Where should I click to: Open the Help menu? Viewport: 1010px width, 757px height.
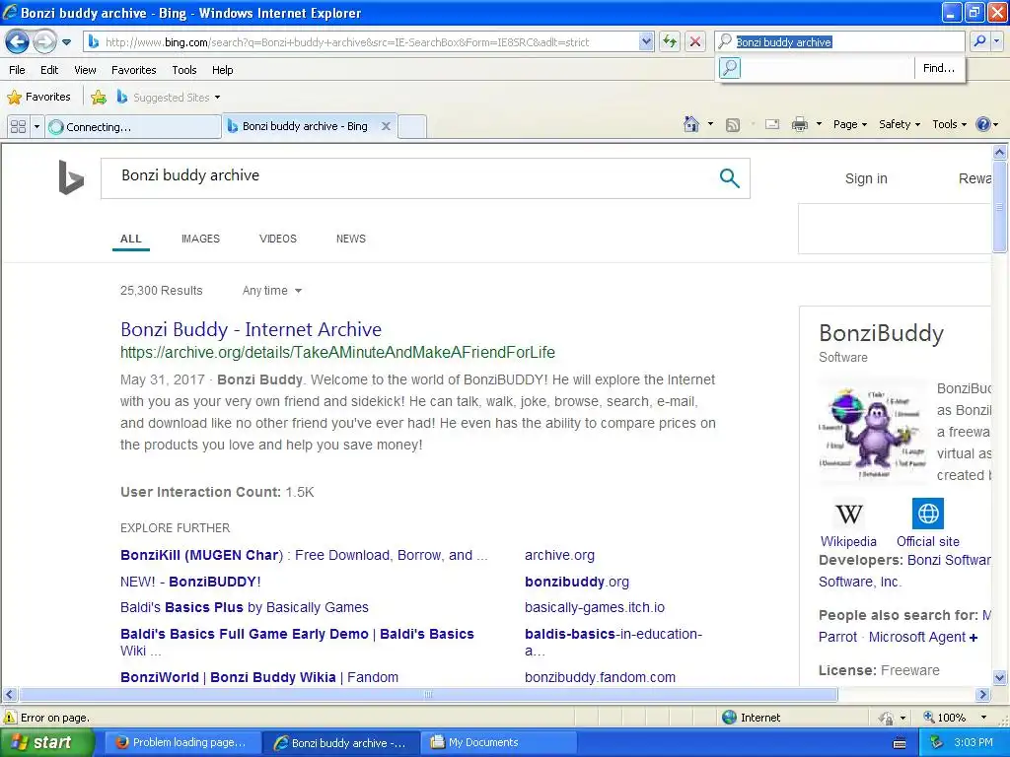(222, 70)
